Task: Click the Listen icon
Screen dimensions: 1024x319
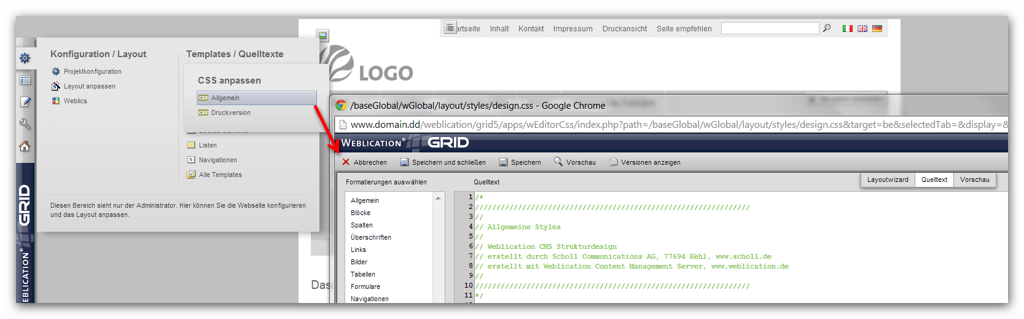Action: tap(191, 145)
